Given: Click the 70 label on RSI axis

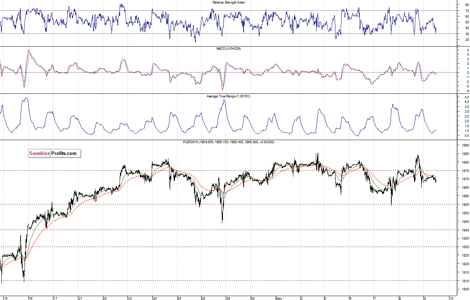Looking at the screenshot, I should point(466,11).
